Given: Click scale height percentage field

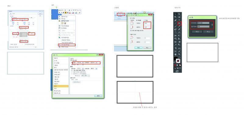Looking at the screenshot, I should (79, 69).
